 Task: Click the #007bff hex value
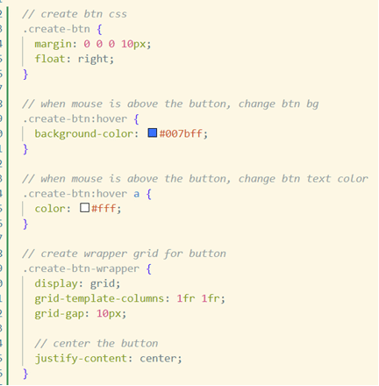(181, 133)
